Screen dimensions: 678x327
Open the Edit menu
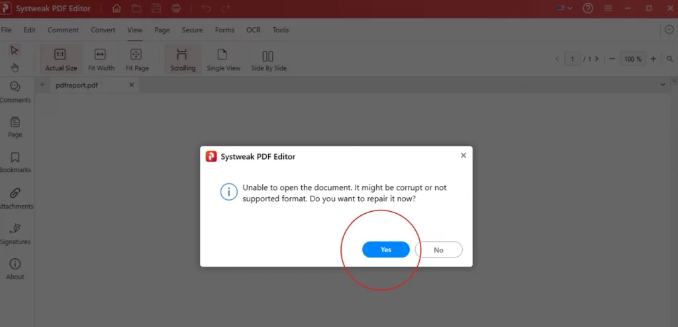(29, 30)
